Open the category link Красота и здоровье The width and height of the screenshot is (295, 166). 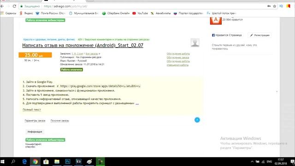(49, 40)
